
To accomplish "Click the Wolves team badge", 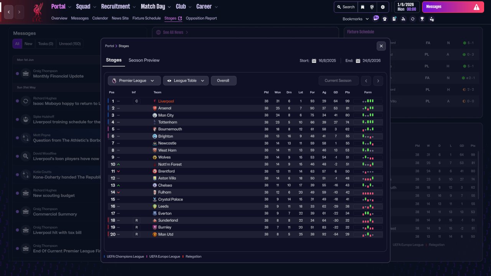I will pyautogui.click(x=155, y=157).
